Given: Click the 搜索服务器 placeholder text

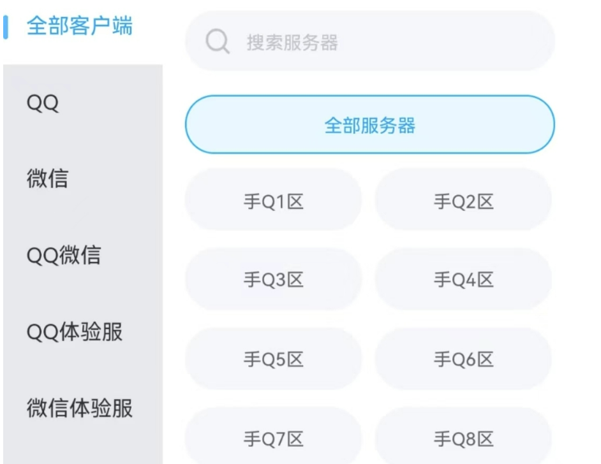Looking at the screenshot, I should pos(292,43).
